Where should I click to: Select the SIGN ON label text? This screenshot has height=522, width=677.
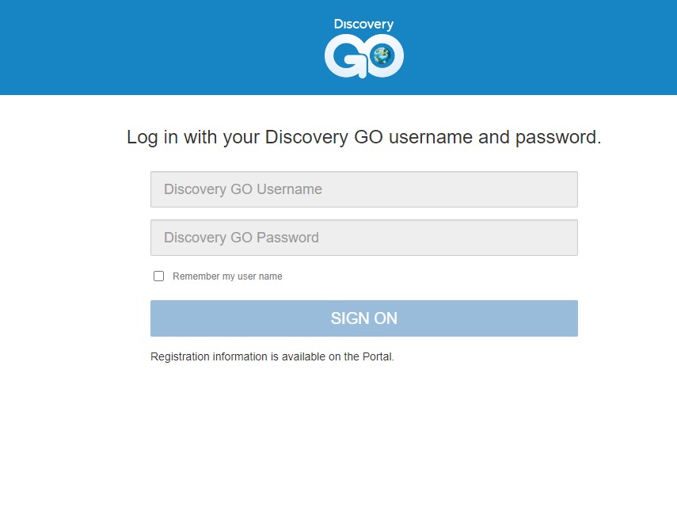click(363, 318)
